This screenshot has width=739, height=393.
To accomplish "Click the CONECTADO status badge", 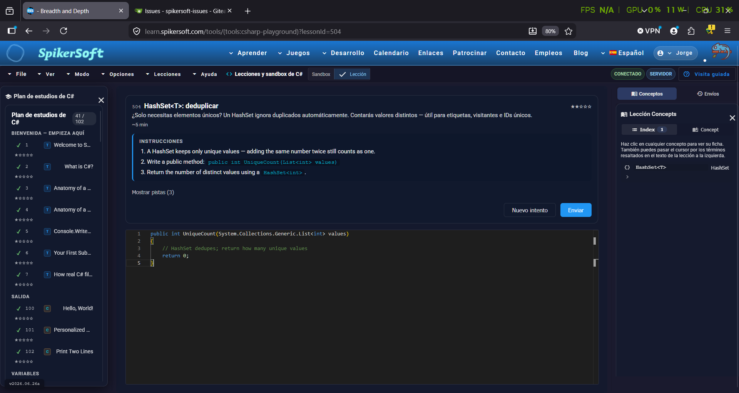I will [627, 74].
